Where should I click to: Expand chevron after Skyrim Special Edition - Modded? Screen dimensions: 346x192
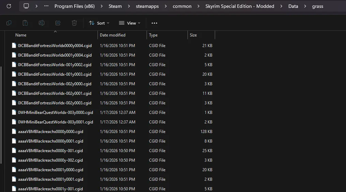[x=281, y=6]
